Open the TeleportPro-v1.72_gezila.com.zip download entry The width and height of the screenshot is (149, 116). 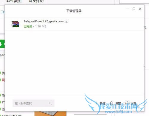coord(74,24)
